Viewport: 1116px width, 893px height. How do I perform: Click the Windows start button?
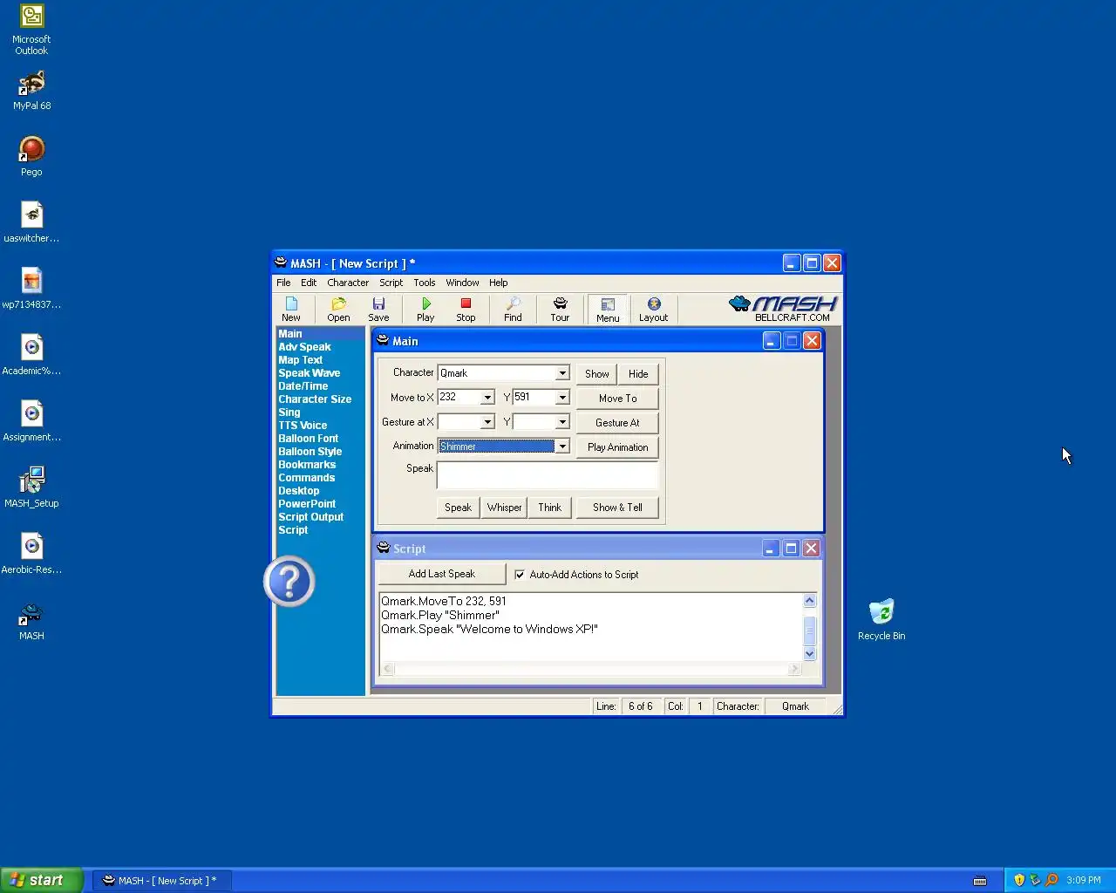(42, 880)
